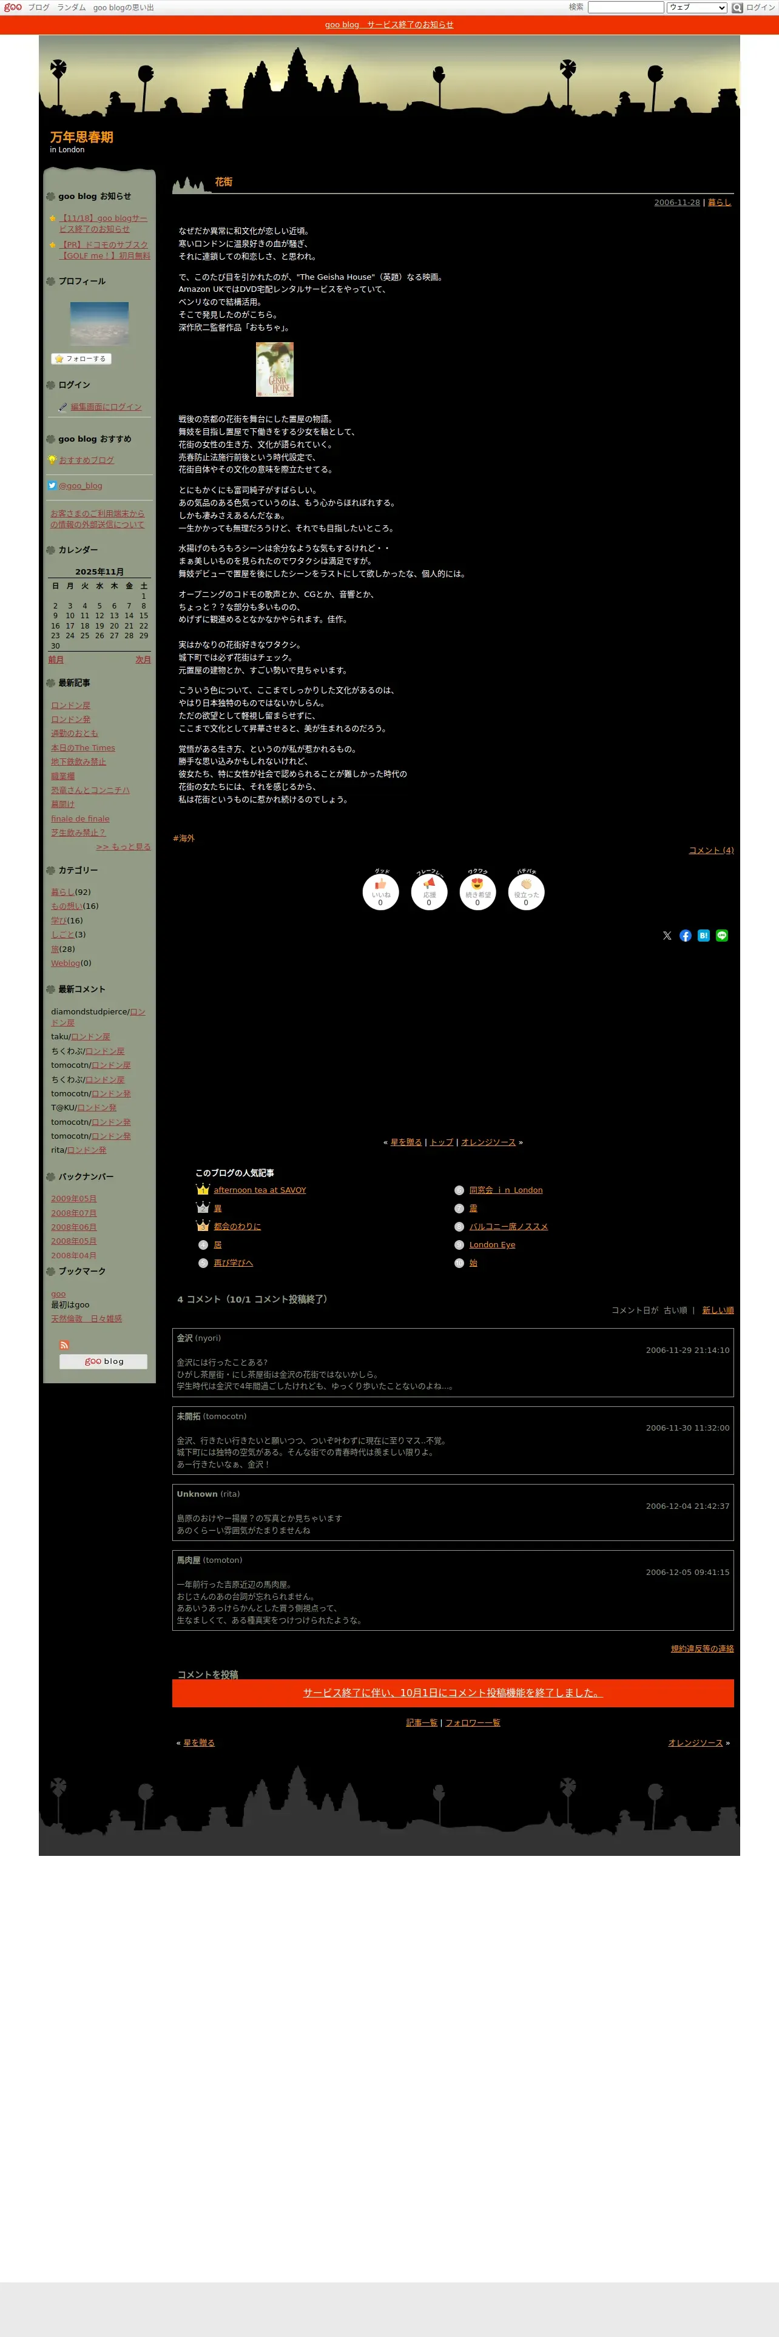
Task: Open the previous post 星を贈る in the middle navigation
Action: point(406,1142)
